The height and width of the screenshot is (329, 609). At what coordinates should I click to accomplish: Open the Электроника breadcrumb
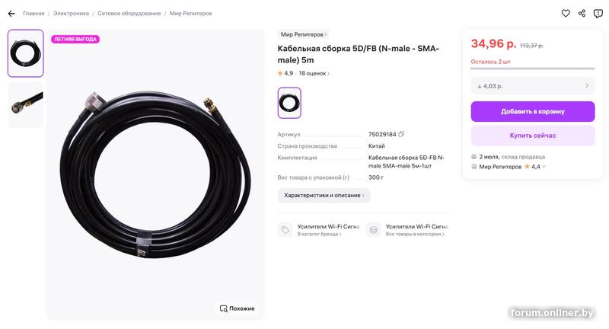pyautogui.click(x=71, y=13)
